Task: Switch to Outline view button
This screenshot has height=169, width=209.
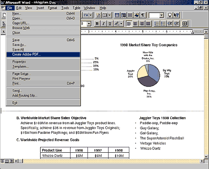Action: pos(11,161)
